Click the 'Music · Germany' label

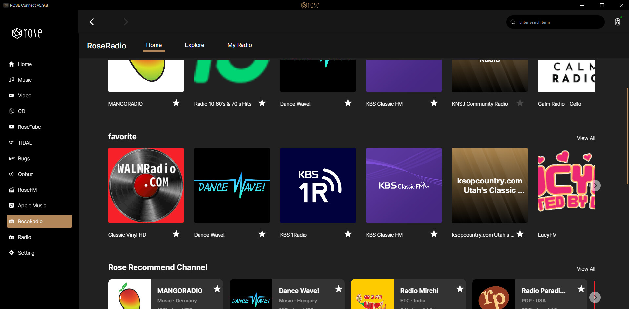tap(177, 300)
